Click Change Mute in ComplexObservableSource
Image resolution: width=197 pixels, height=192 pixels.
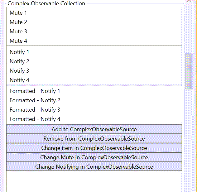click(x=94, y=157)
